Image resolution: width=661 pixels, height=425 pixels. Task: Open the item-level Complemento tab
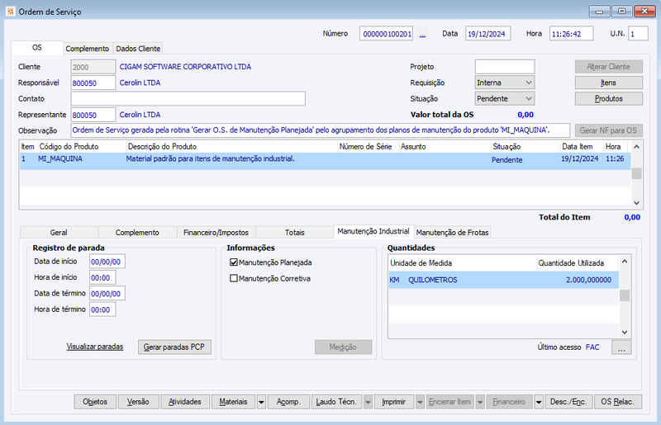click(x=137, y=233)
